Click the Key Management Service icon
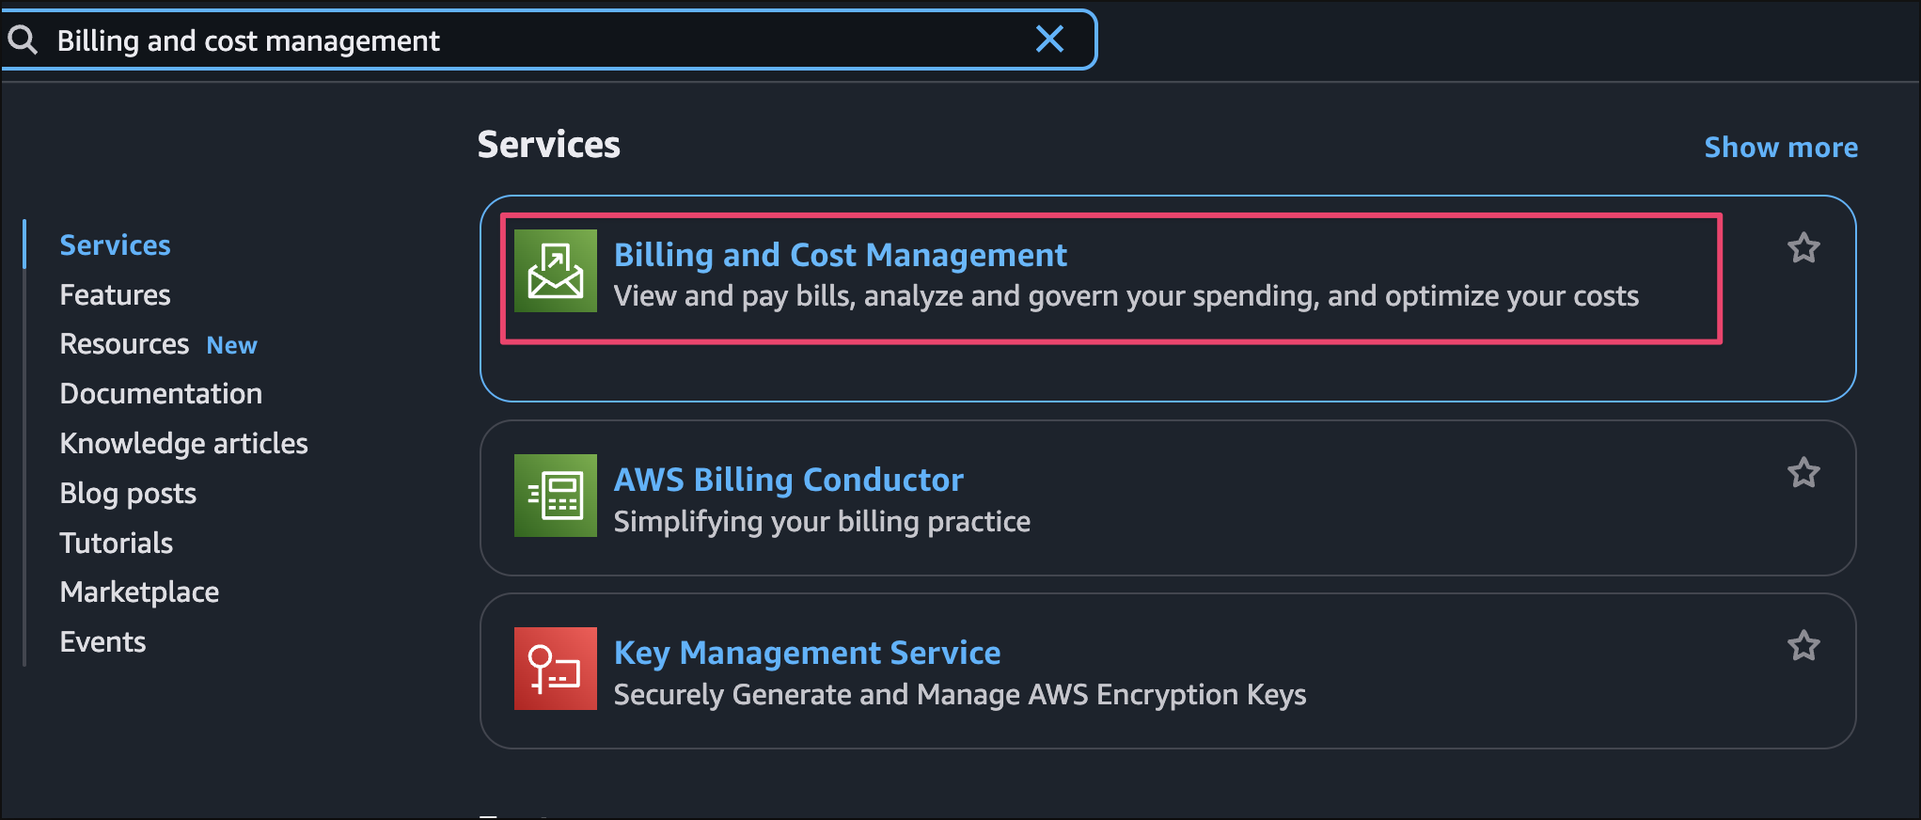Image resolution: width=1921 pixels, height=820 pixels. [x=555, y=669]
